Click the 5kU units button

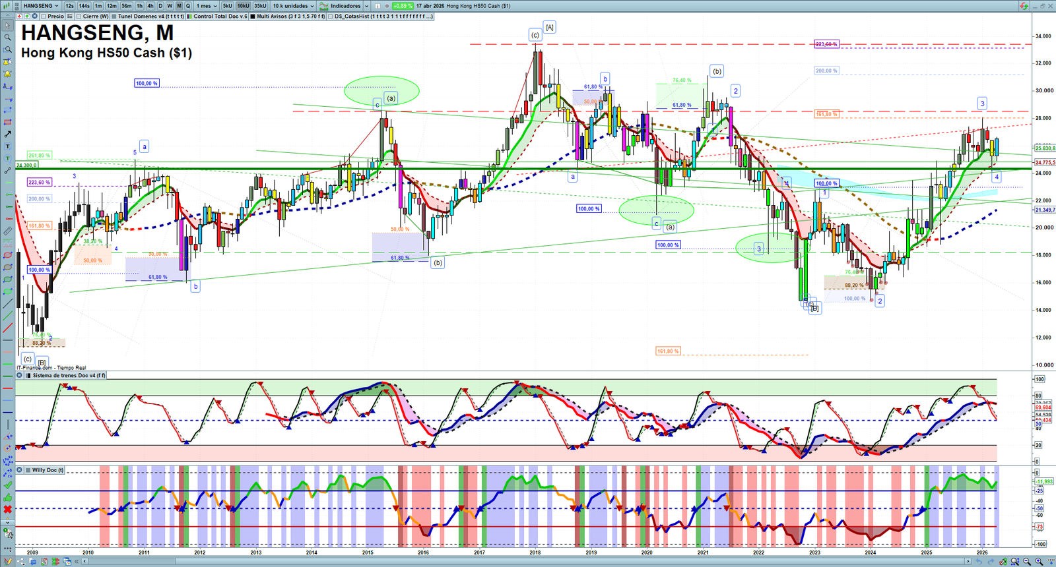228,6
